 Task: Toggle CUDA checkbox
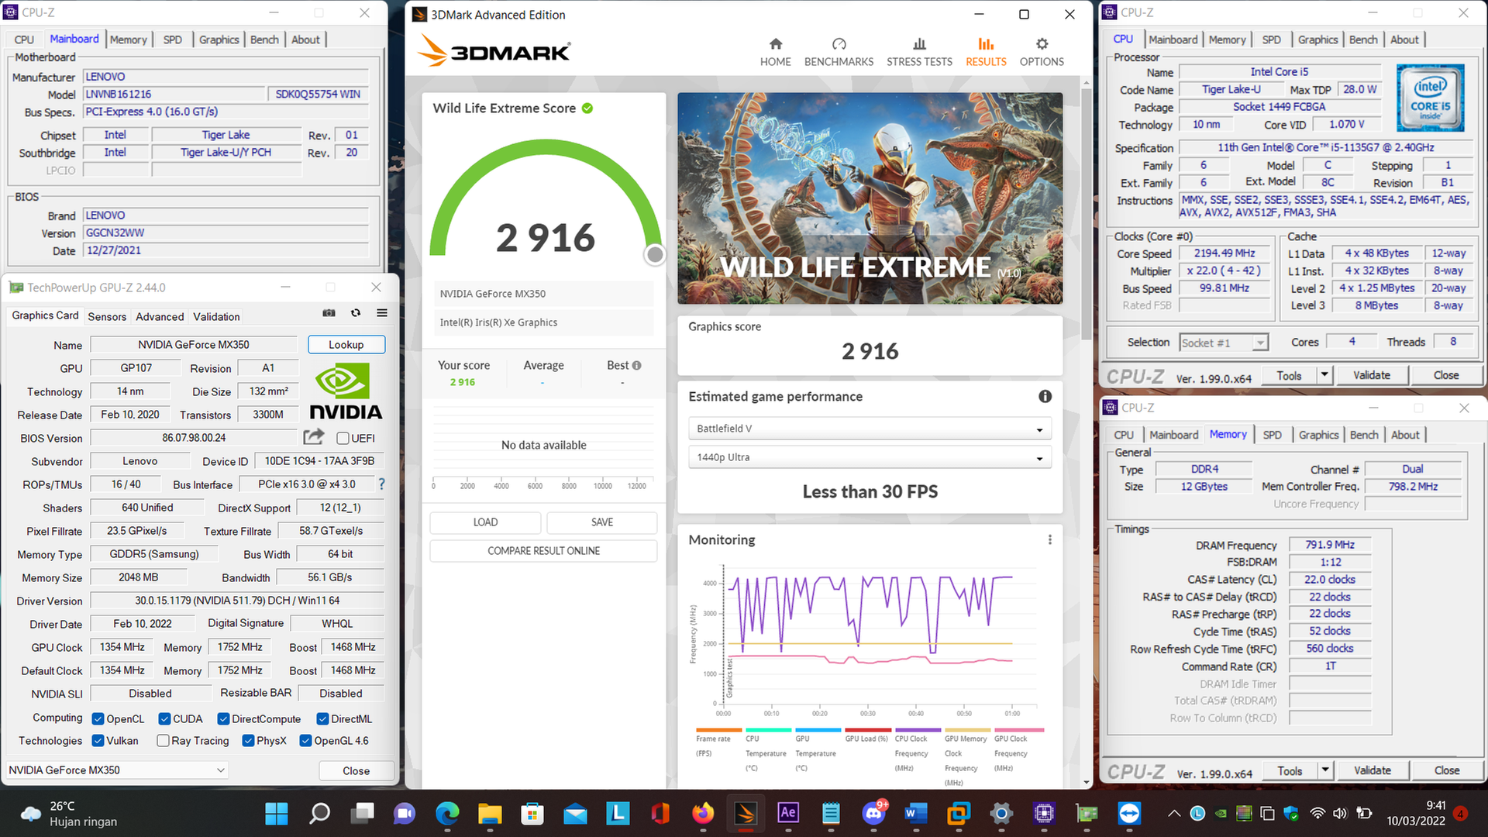coord(164,719)
